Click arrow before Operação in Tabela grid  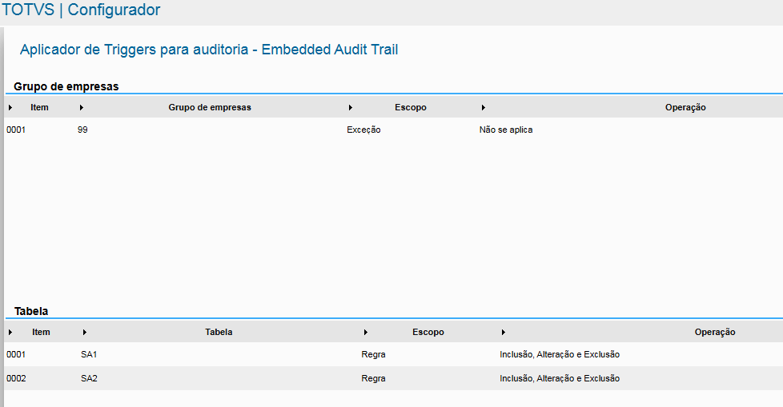click(x=503, y=332)
